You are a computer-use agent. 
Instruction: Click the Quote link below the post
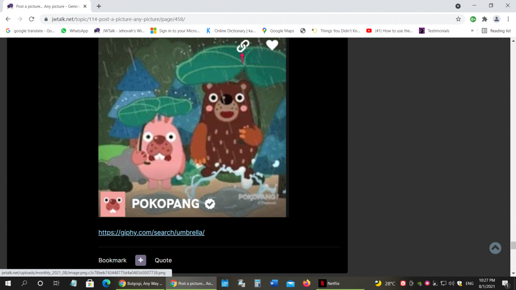tap(163, 260)
